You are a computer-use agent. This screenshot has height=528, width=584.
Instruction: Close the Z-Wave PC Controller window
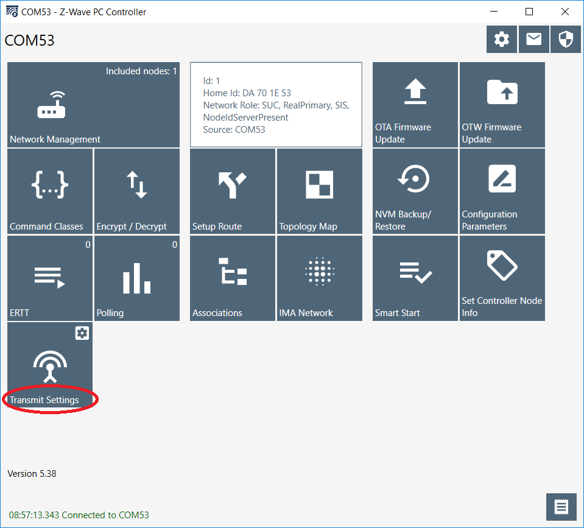point(565,12)
